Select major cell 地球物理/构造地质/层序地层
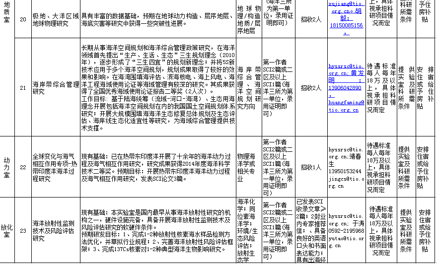 coord(249,19)
